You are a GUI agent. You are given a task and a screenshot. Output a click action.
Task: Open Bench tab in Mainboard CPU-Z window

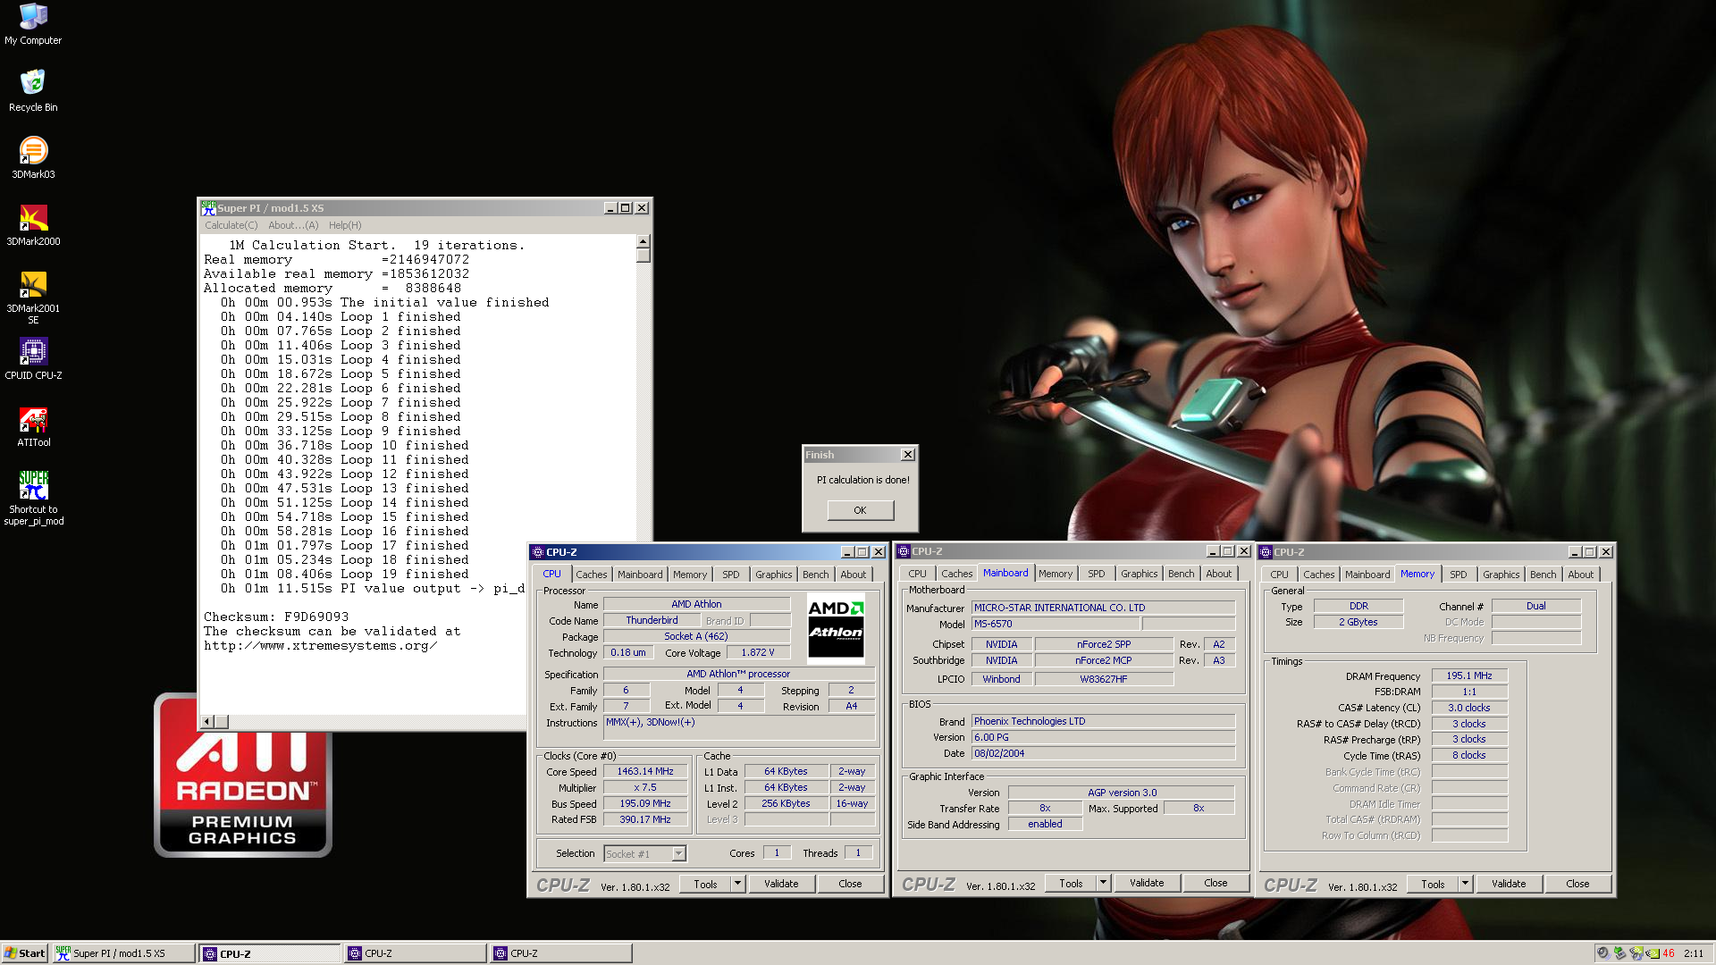tap(1181, 574)
